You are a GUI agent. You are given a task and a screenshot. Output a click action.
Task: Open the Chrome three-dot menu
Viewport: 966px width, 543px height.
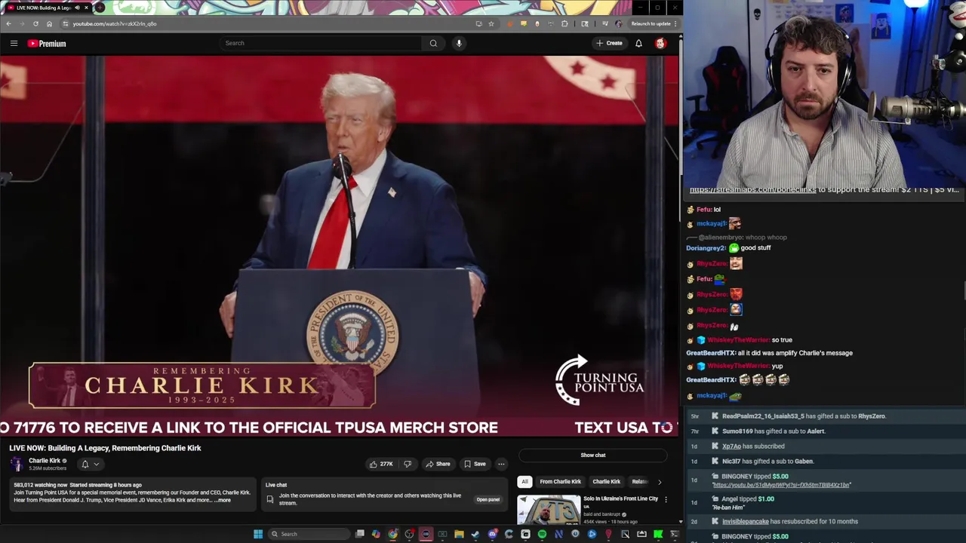coord(675,23)
